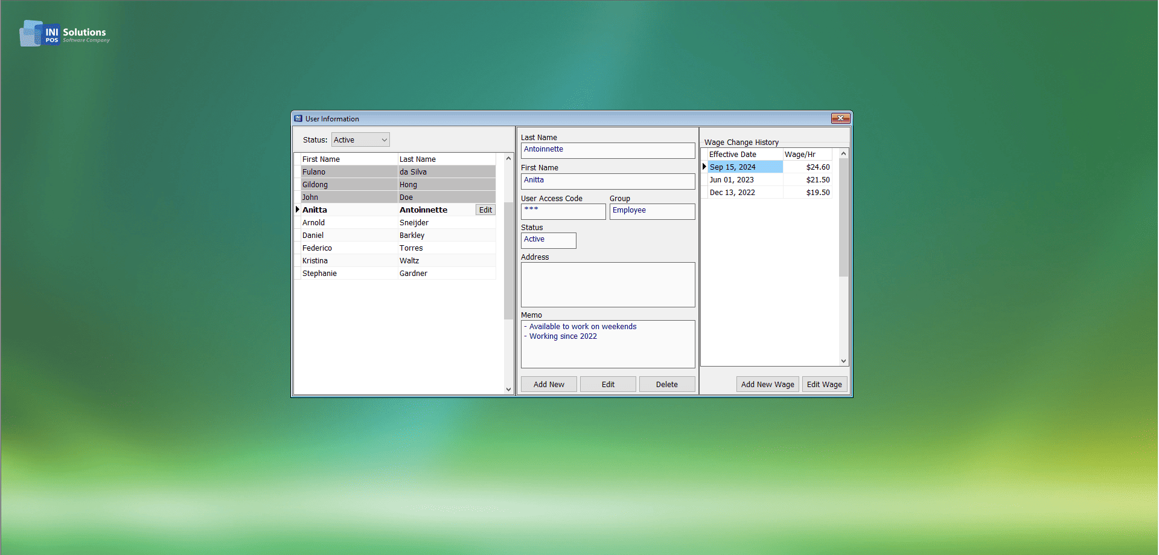Screen dimensions: 1159x555
Task: Click the Group field showing Employee
Action: pyautogui.click(x=652, y=211)
